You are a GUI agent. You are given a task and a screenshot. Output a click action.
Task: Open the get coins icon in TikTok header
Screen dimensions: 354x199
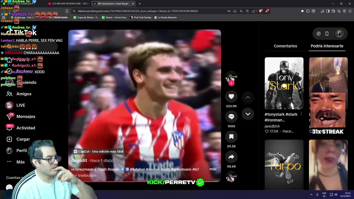tap(319, 34)
